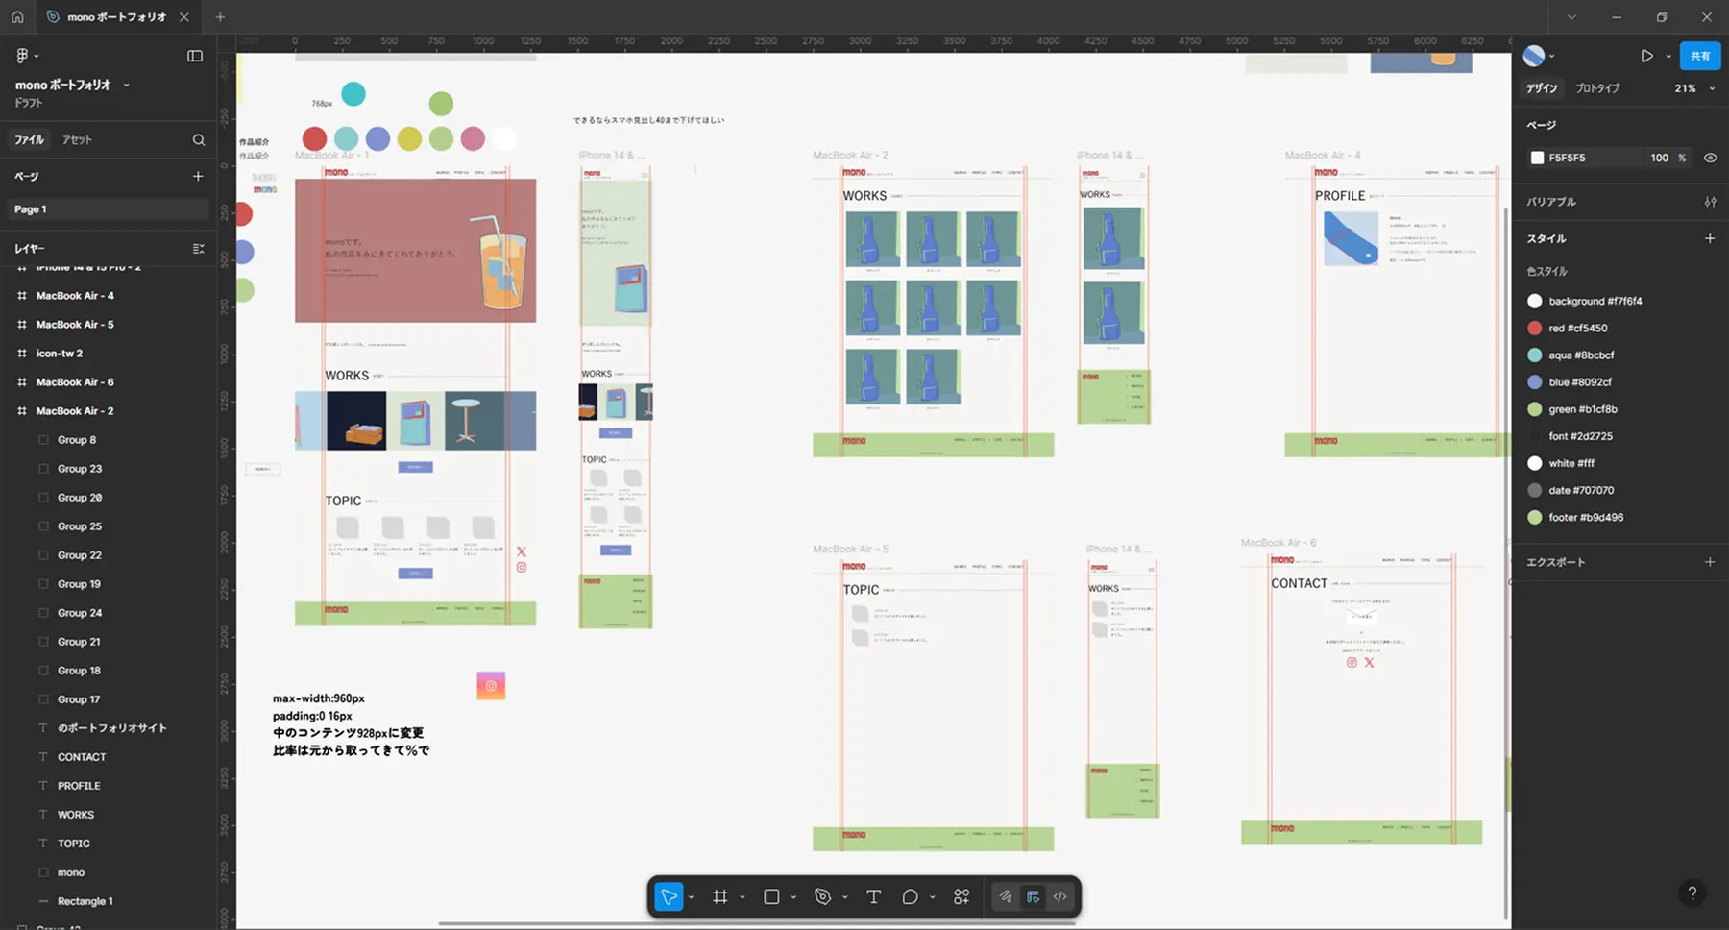Click the Move cursor tool
This screenshot has width=1729, height=930.
(x=669, y=896)
